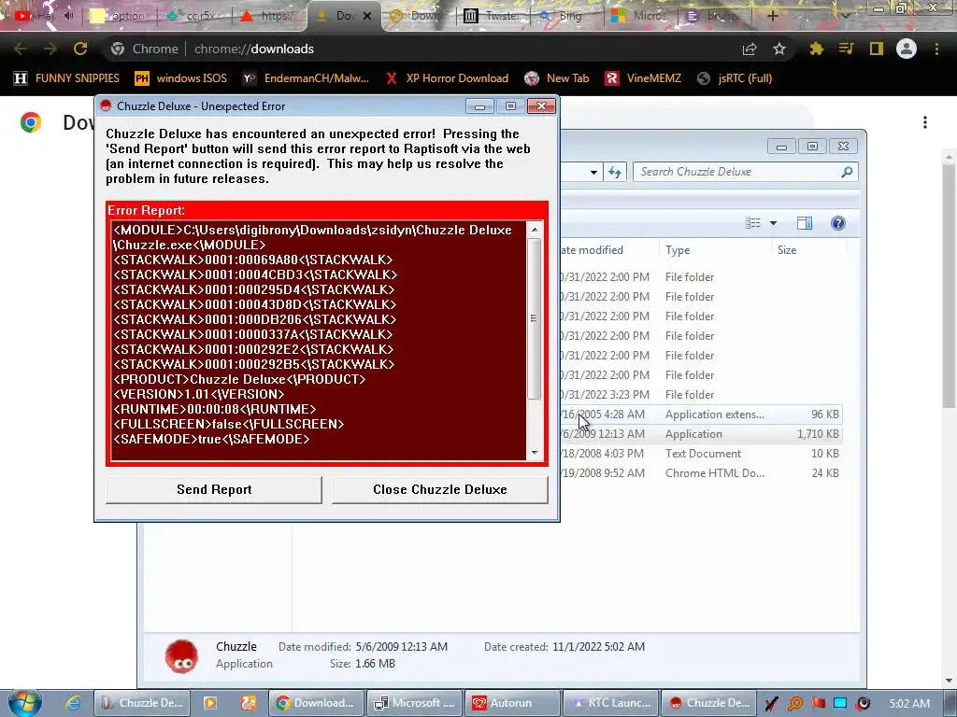Open the XP Horror Download bookmark

(x=447, y=78)
